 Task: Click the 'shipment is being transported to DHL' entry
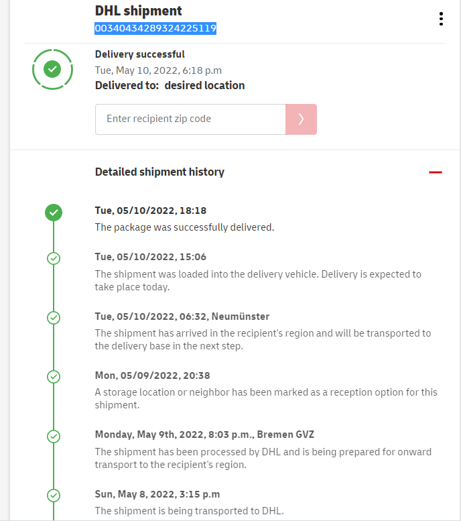(x=190, y=511)
